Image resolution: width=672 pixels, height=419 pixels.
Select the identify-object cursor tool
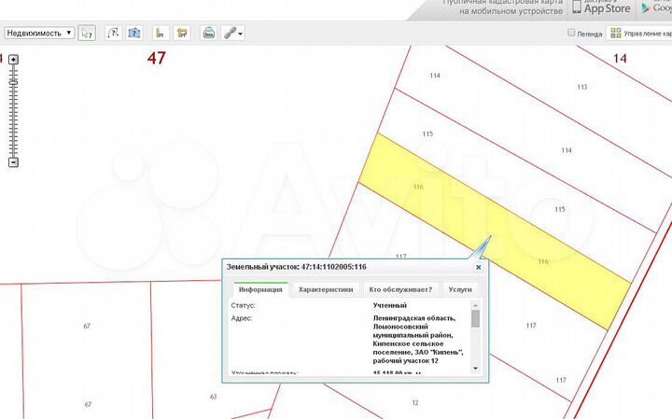point(87,33)
